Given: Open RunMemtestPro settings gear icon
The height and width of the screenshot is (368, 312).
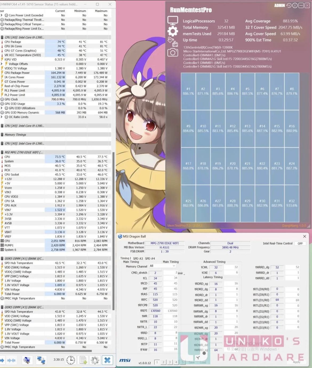Looking at the screenshot, I should pos(173,31).
